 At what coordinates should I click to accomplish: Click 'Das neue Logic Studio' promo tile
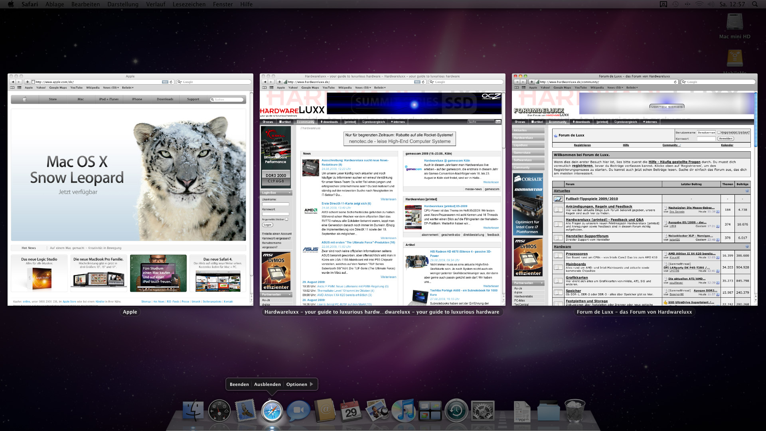39,273
